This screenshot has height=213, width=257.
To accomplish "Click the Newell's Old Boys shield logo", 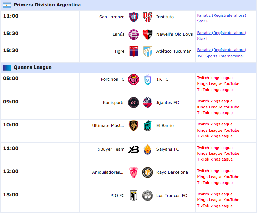I will 148,34.
